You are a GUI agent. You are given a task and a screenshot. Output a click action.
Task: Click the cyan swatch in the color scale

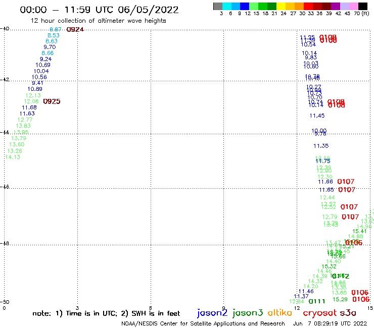[x=227, y=6]
